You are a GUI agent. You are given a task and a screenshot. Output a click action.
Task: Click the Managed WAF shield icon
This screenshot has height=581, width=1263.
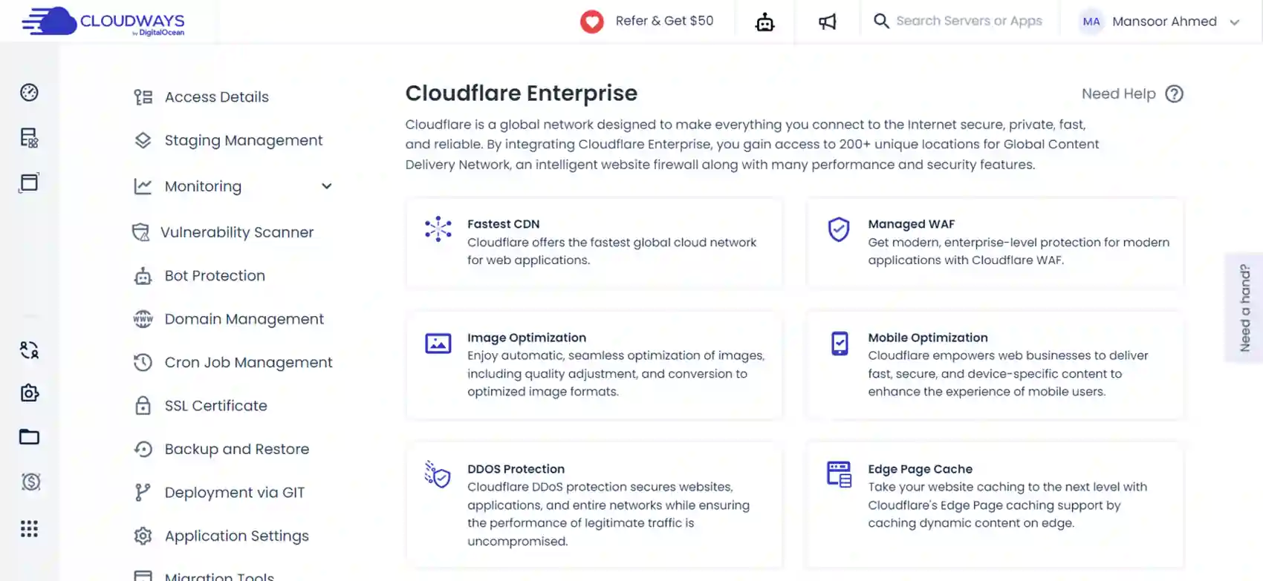839,229
